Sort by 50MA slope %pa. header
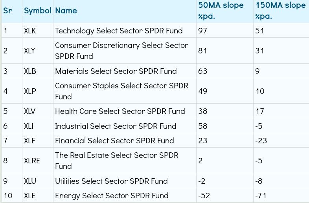Viewport: 309px width, 203px height. (x=221, y=11)
